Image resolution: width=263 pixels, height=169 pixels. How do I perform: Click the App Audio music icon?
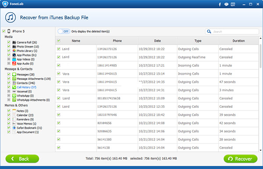coord(14,63)
